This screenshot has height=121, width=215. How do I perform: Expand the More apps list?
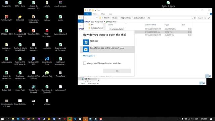[89, 56]
